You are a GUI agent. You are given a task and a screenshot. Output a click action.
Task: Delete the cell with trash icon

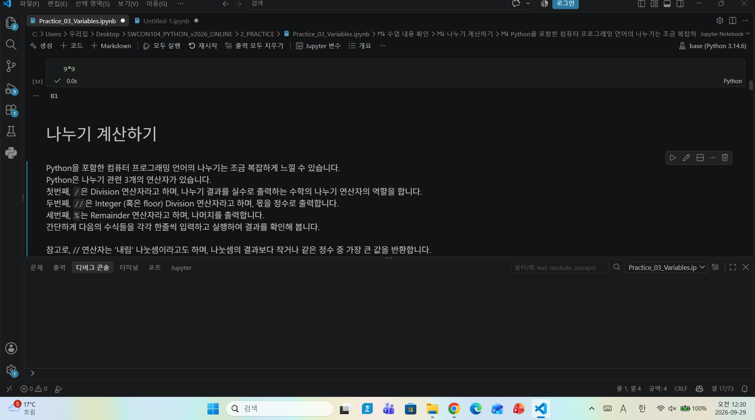pos(725,158)
